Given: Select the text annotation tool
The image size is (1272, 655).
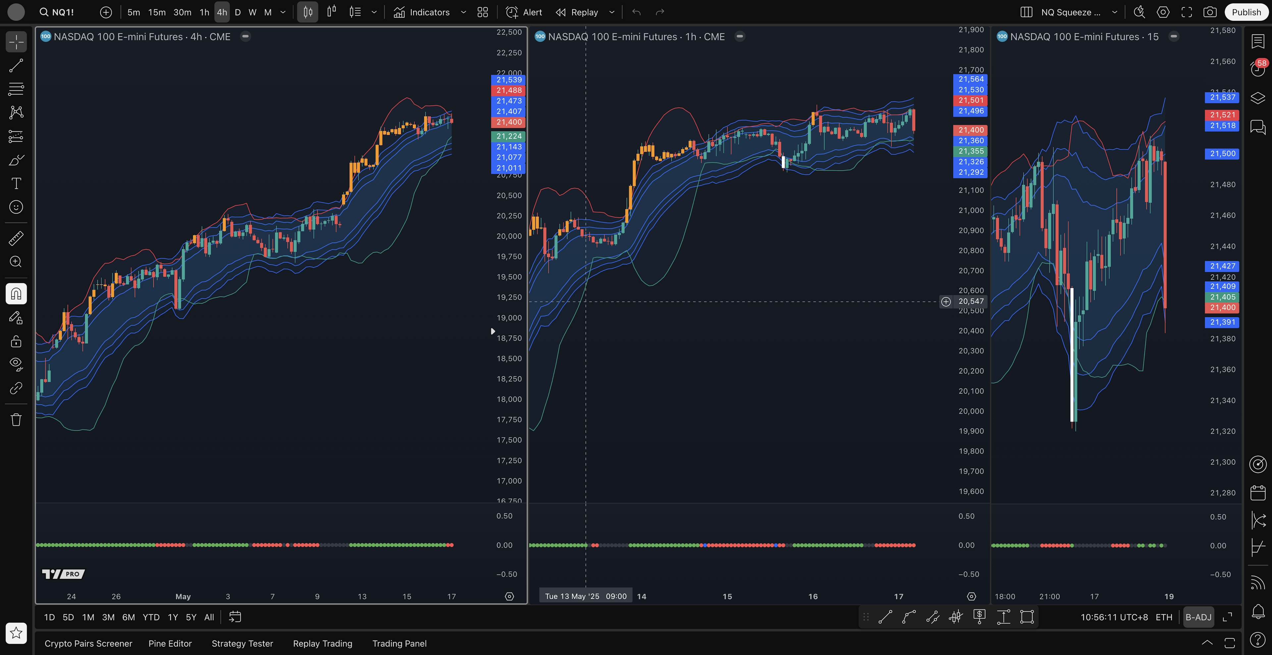Looking at the screenshot, I should pos(16,183).
